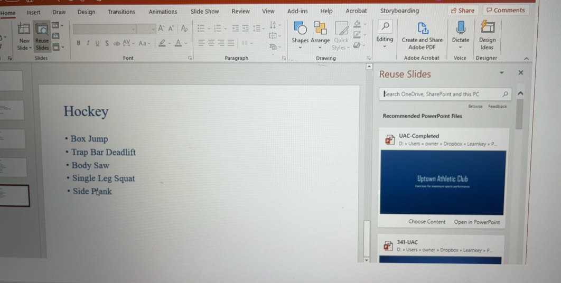Clear all formatting icon in Font group
Viewport: 561px width, 283px height.
[x=184, y=29]
